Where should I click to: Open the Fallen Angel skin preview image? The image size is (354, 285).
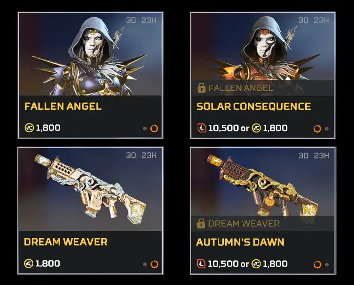tap(90, 54)
